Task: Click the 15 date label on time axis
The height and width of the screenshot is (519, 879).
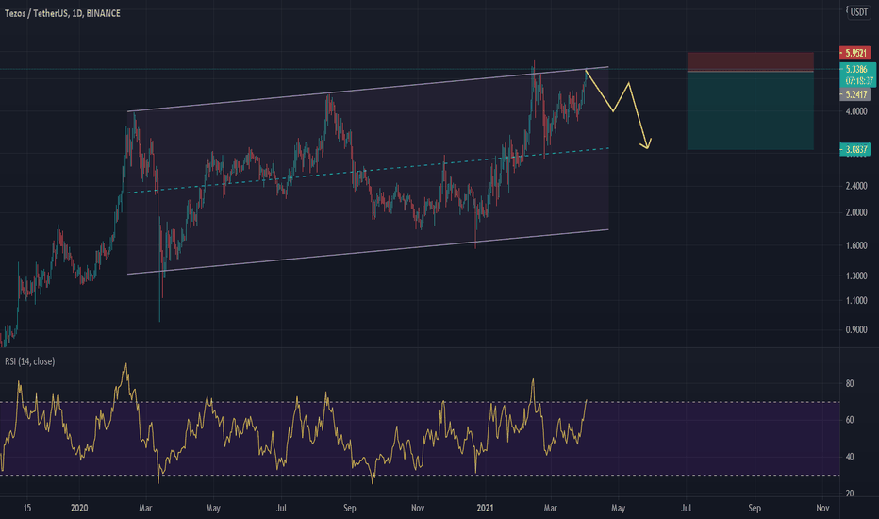Action: [27, 508]
